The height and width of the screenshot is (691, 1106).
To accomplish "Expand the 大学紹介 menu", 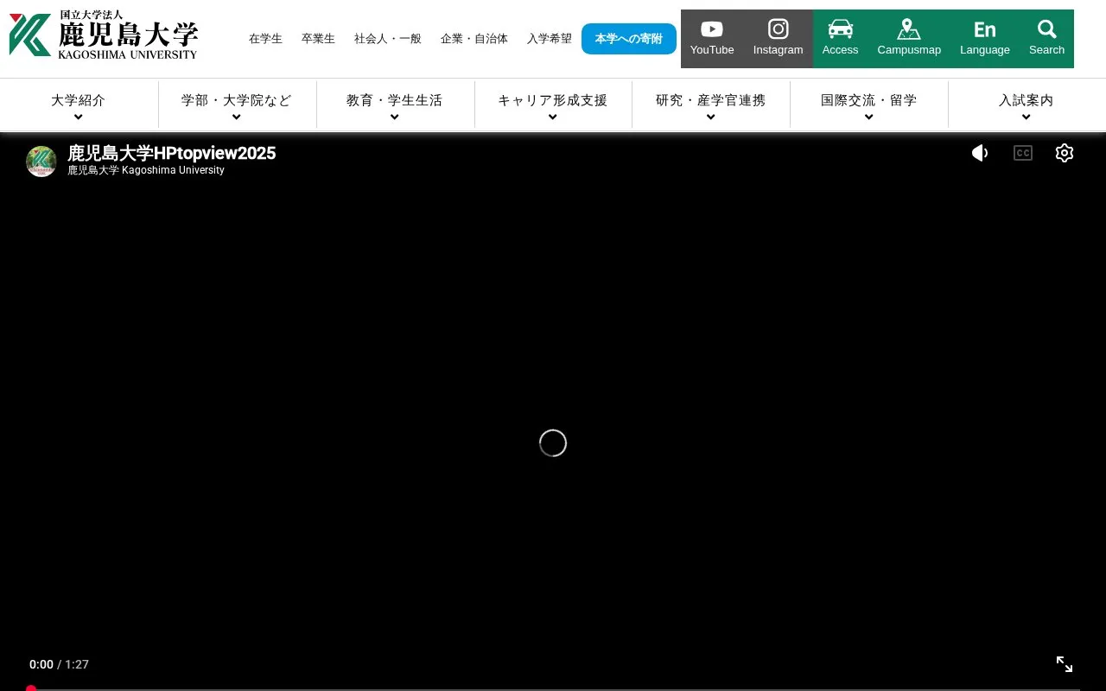I will pyautogui.click(x=79, y=105).
